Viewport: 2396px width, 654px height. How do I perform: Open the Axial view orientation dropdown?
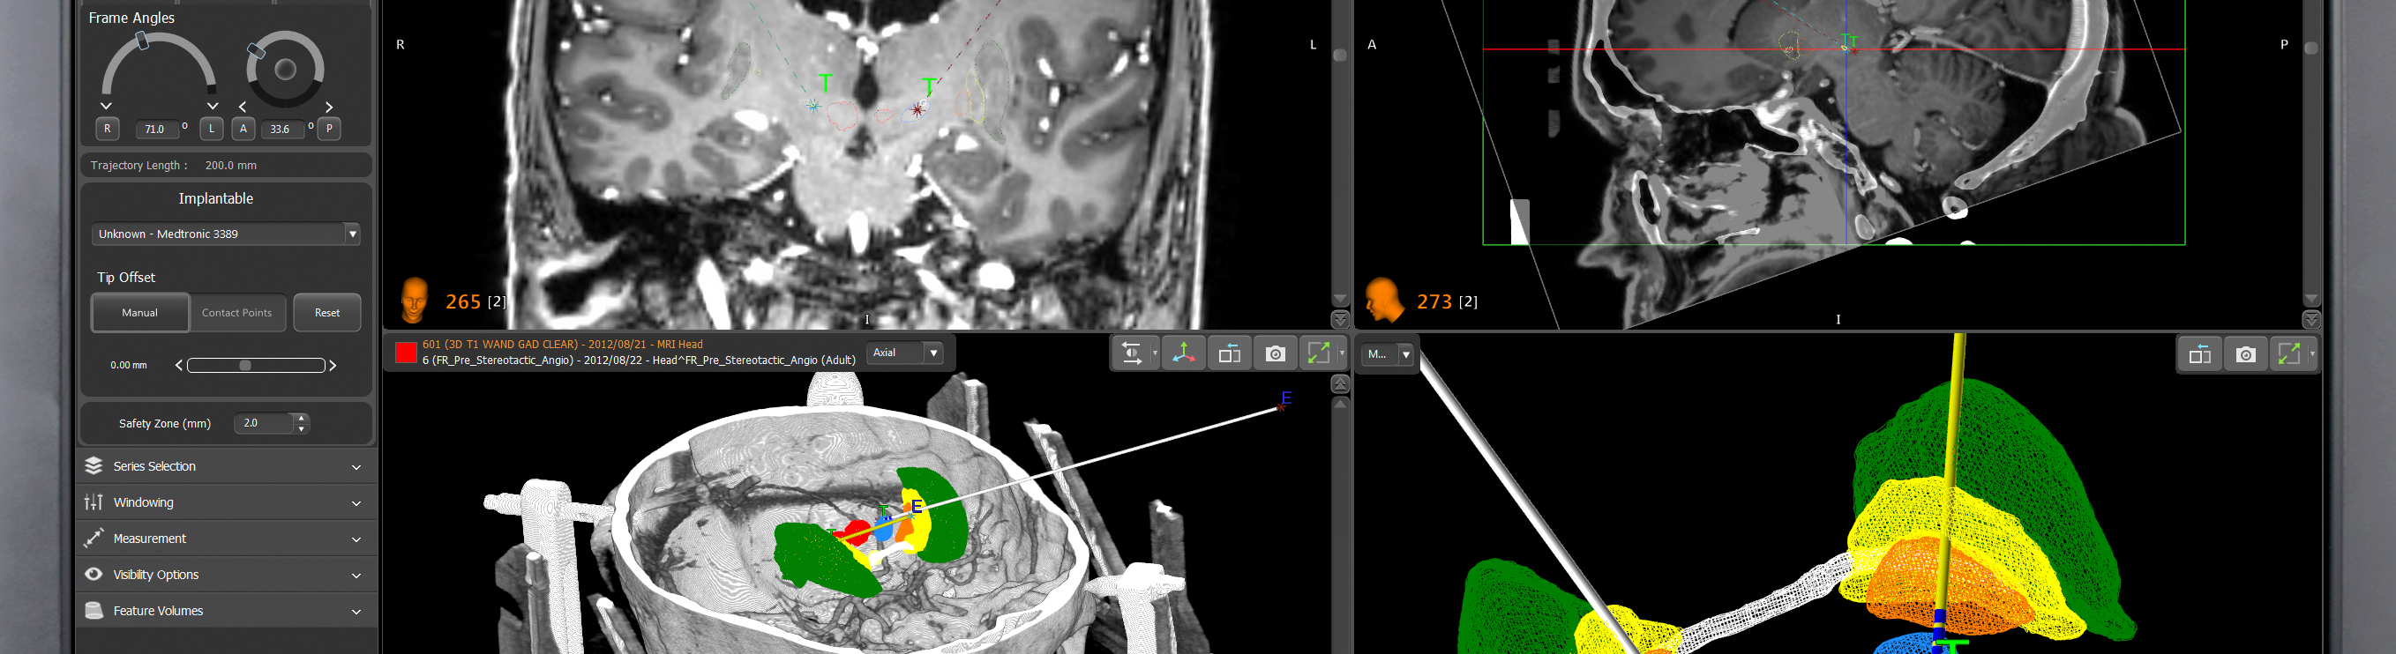(933, 353)
